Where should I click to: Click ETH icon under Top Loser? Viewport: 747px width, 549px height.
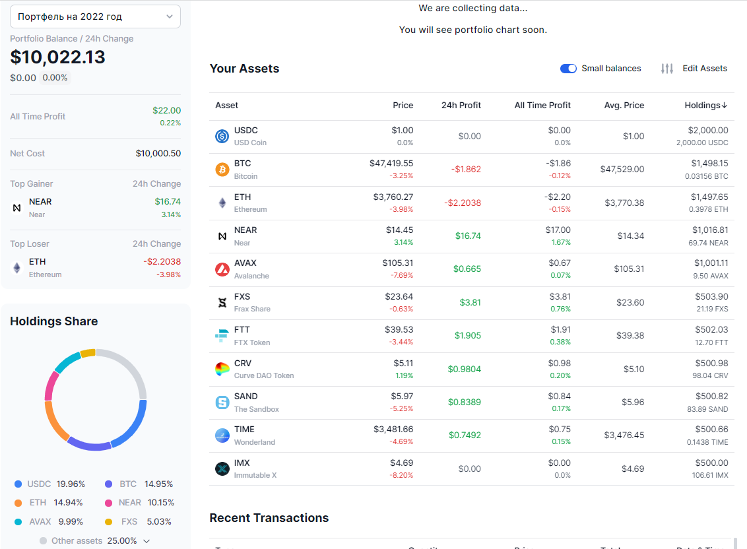(x=16, y=268)
